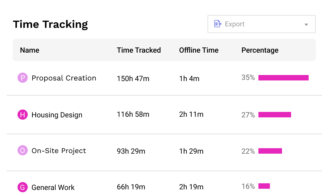Click the Time Tracked header to sort

[139, 50]
